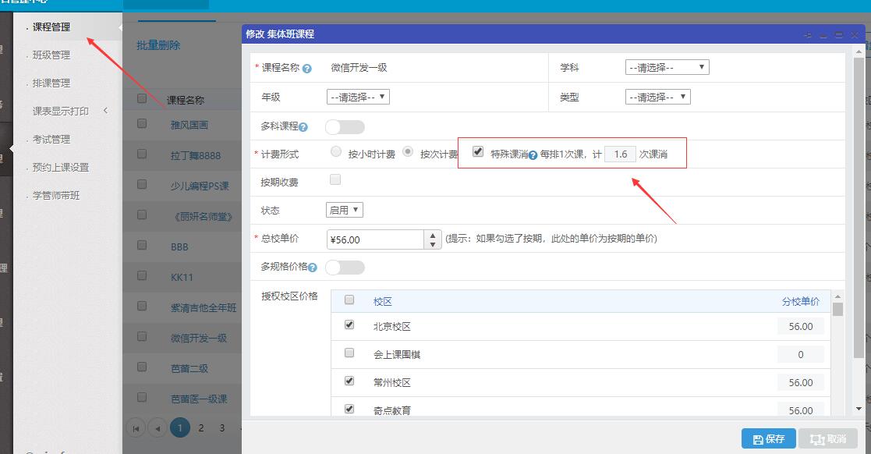Click the 分校单价 column header
The image size is (871, 454).
pyautogui.click(x=801, y=302)
